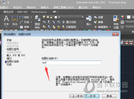Open the layer list dropdown

(x=83, y=17)
